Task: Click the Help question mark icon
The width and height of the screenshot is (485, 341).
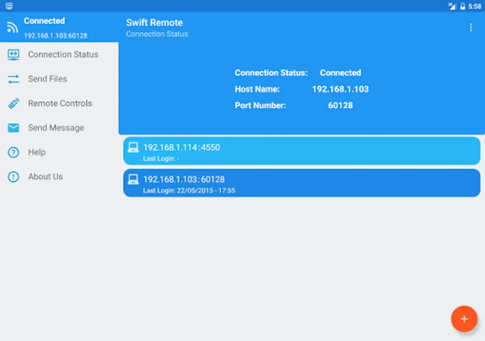Action: [x=14, y=152]
